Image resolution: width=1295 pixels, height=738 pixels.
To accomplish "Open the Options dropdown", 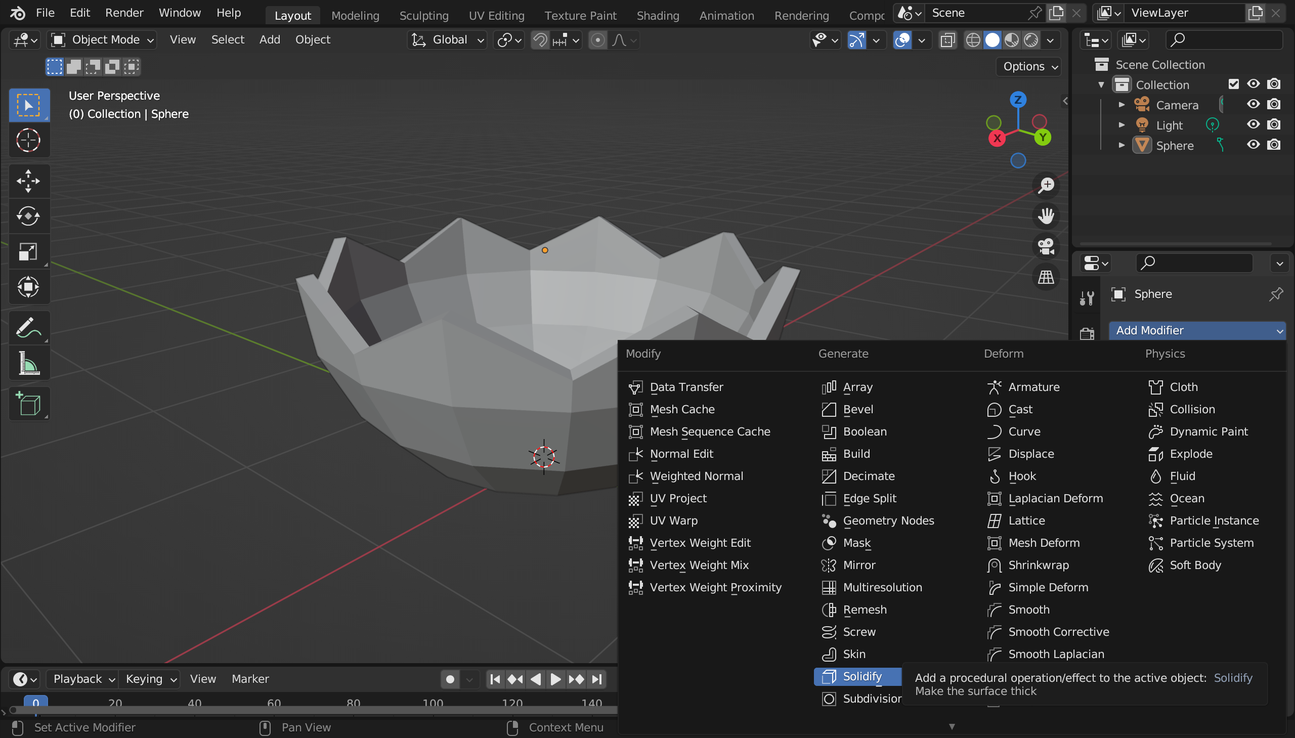I will point(1028,66).
